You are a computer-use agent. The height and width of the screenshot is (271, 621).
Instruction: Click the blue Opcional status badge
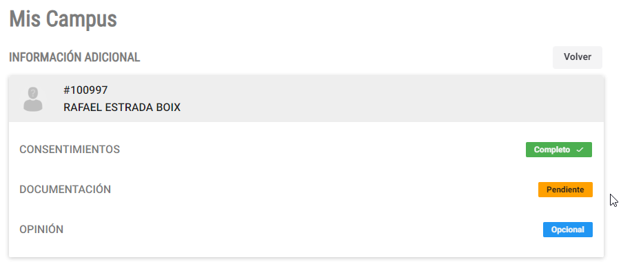click(567, 230)
